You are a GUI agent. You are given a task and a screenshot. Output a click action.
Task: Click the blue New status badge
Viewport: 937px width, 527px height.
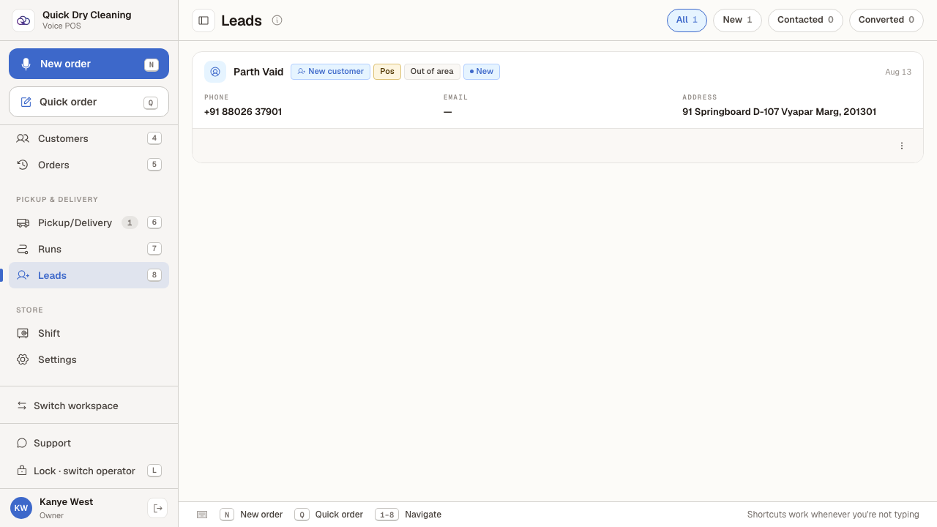[482, 72]
